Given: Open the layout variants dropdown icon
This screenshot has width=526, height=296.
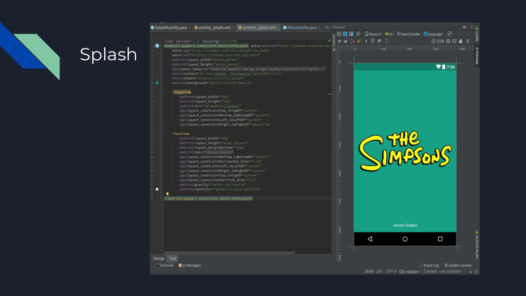Looking at the screenshot, I should (x=450, y=33).
